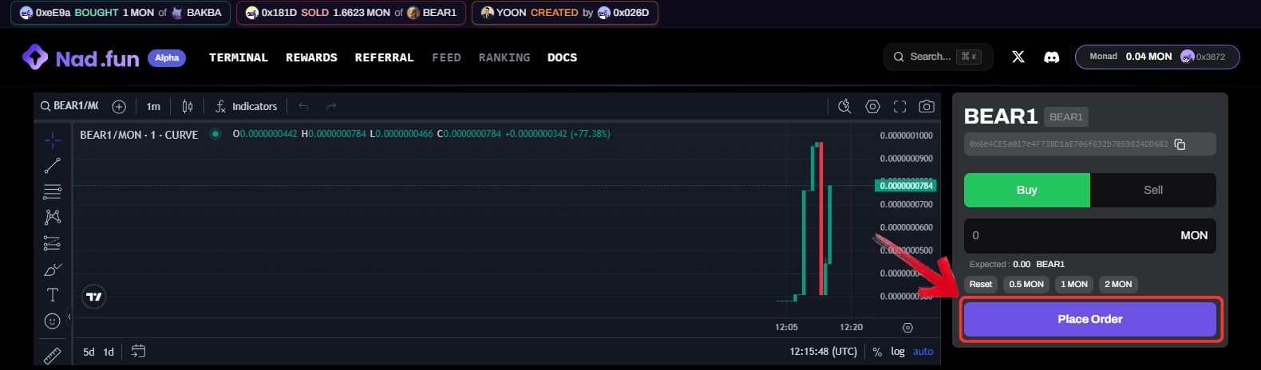Click the Alpha badge
This screenshot has height=370, width=1261.
tap(167, 57)
